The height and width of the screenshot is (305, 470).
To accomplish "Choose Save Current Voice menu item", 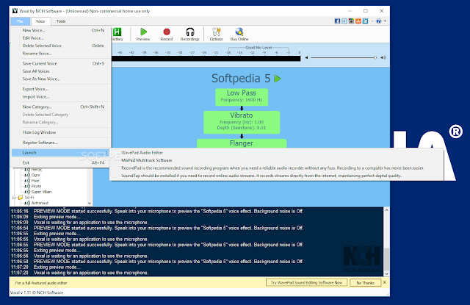I will pos(61,64).
